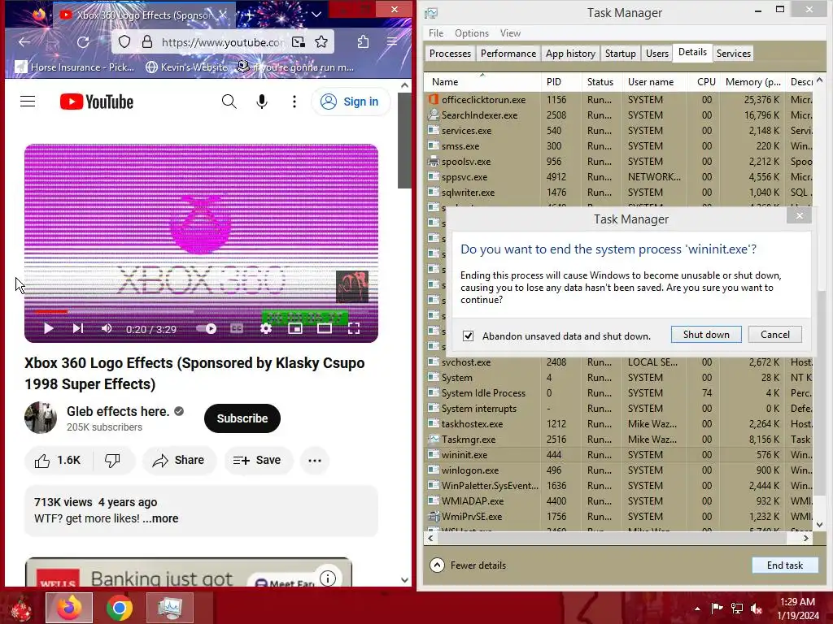
Task: Show hidden tray icons arrow
Action: point(697,609)
